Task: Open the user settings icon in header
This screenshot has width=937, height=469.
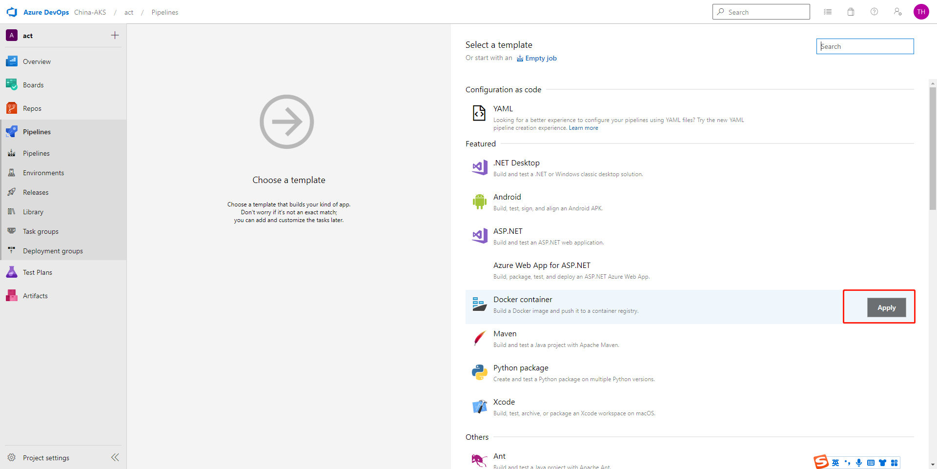Action: point(897,12)
